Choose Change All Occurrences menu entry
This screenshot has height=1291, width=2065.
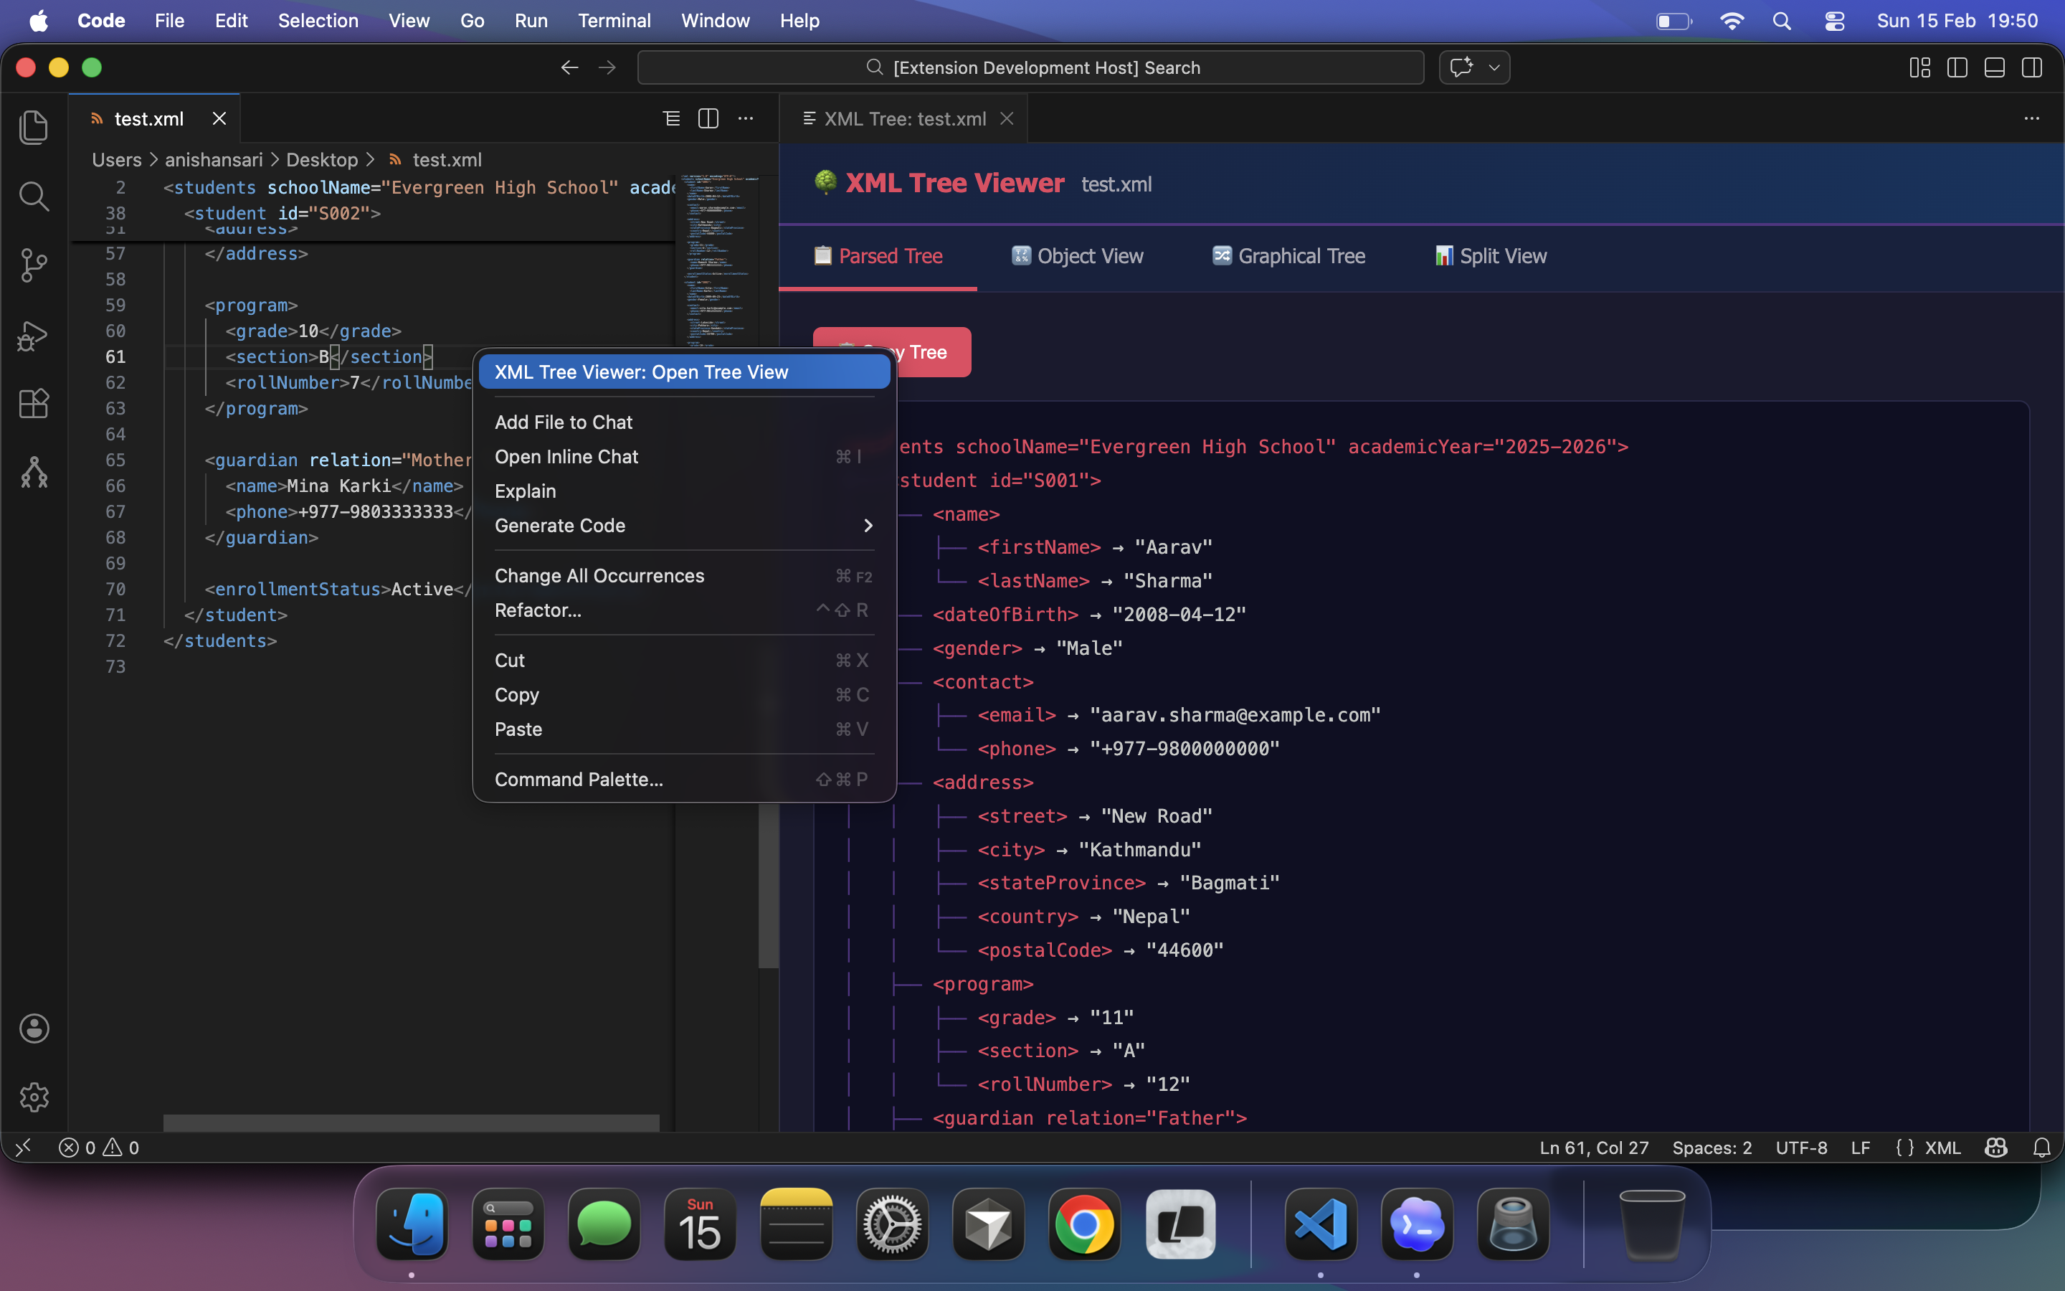pyautogui.click(x=599, y=577)
